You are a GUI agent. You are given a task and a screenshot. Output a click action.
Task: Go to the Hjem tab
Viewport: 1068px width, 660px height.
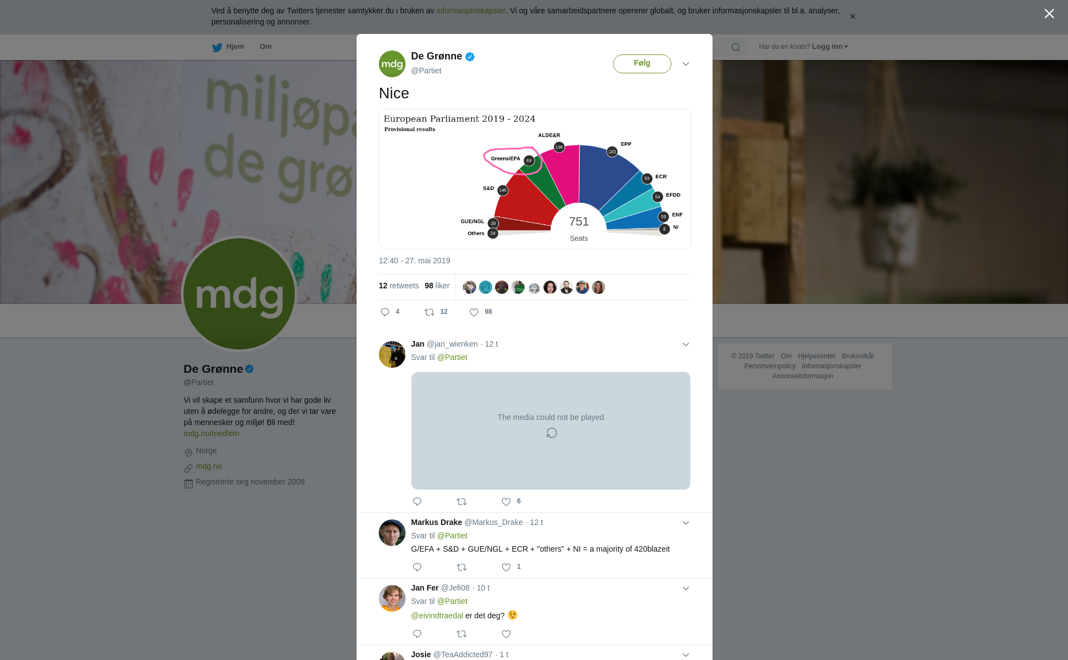[228, 47]
